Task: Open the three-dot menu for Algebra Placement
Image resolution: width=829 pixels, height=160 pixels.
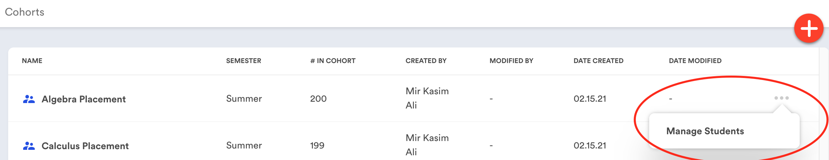Action: point(781,98)
